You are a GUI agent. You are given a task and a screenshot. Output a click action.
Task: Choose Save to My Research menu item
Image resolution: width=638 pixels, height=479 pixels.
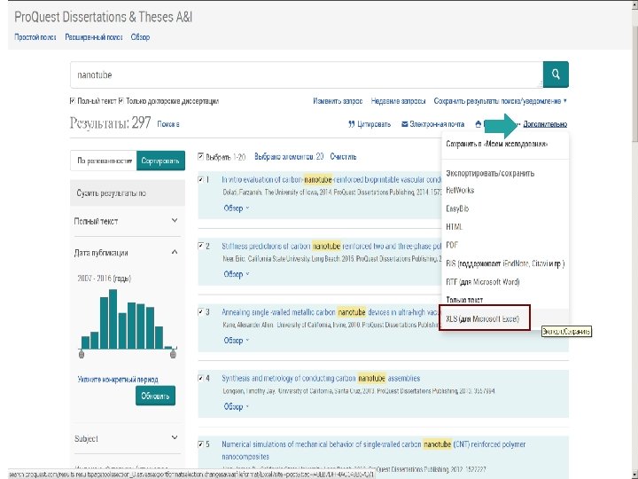tap(497, 144)
